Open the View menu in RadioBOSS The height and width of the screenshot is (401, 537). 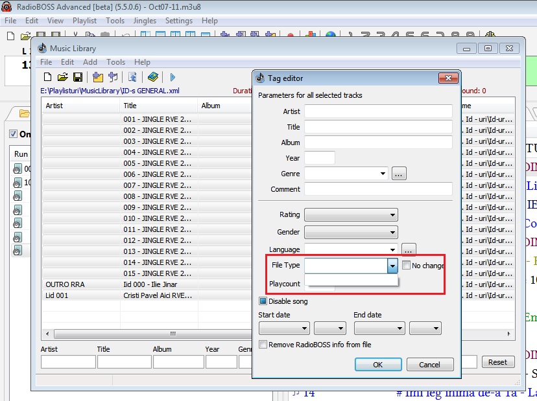point(55,21)
